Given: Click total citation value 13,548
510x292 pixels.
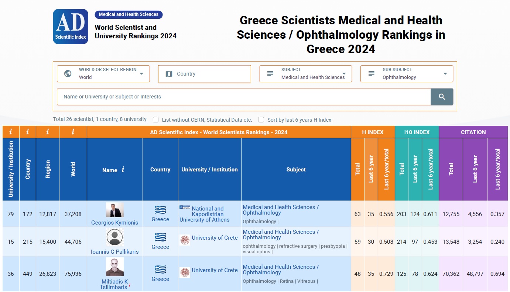Looking at the screenshot, I should click(x=451, y=242).
